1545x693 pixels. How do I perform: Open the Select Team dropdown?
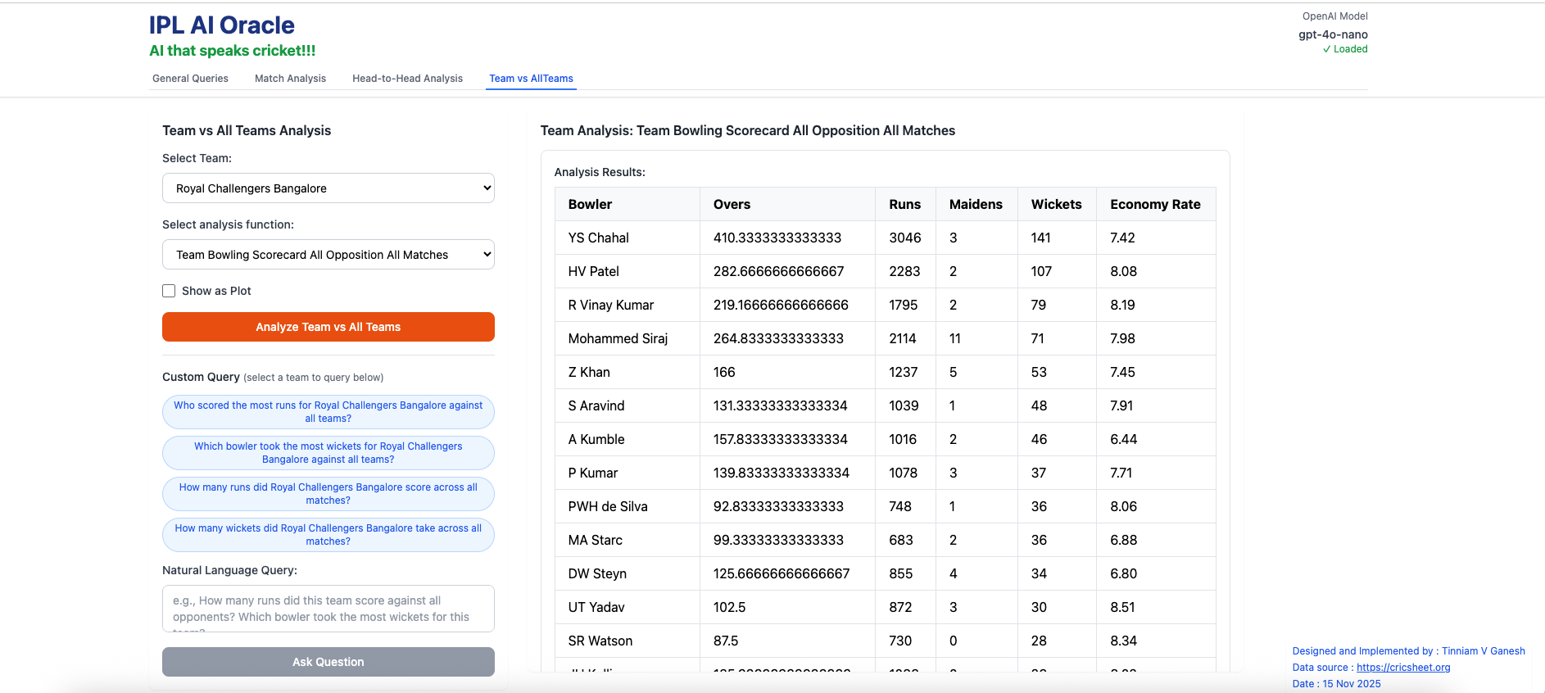tap(328, 188)
